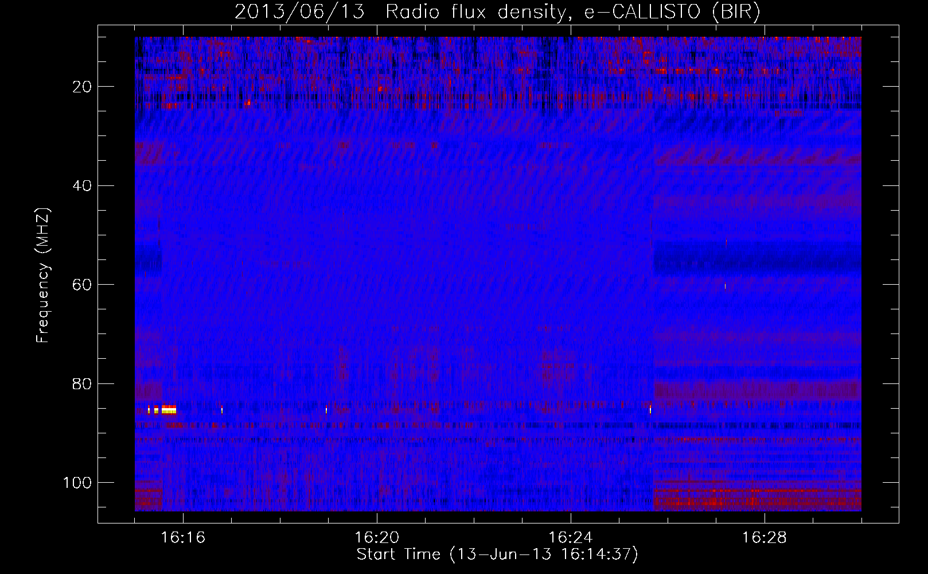The width and height of the screenshot is (928, 574).
Task: Click the date "2013/06/13" in the title
Action: [299, 12]
